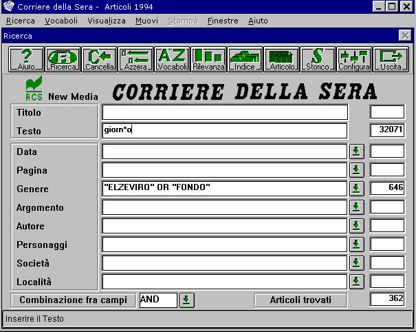
Task: Open the Vocaboli AZ toolbar button
Action: point(172,59)
